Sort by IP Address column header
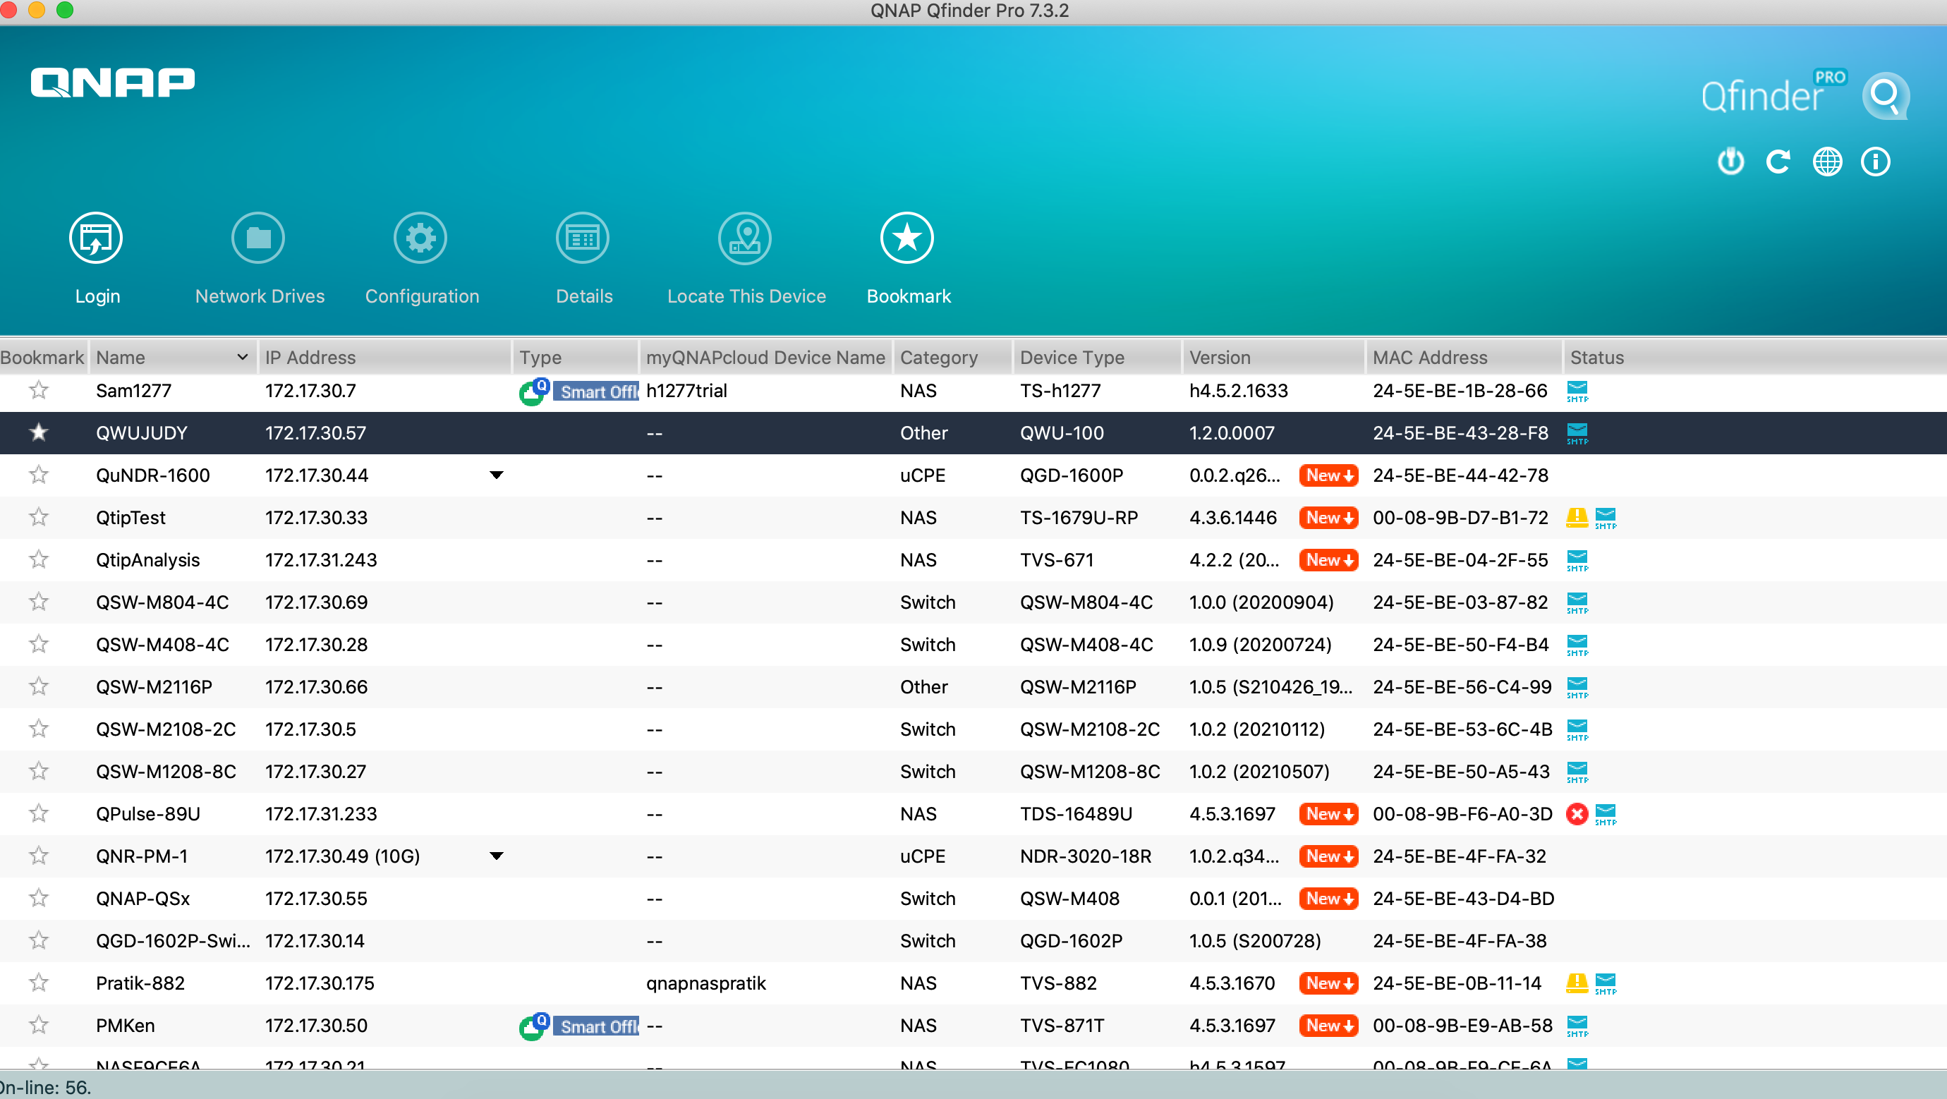This screenshot has width=1947, height=1099. pos(310,358)
